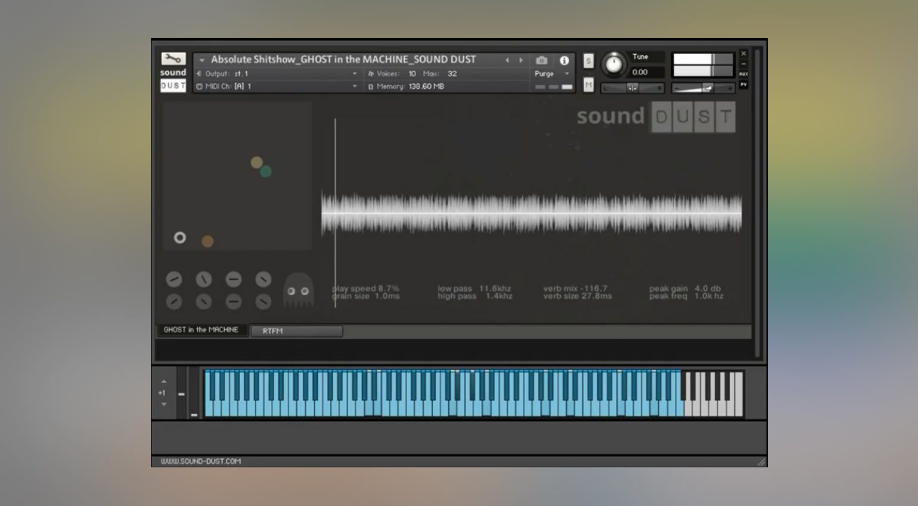The height and width of the screenshot is (506, 918).
Task: Click the Voices 10 readout
Action: click(392, 74)
